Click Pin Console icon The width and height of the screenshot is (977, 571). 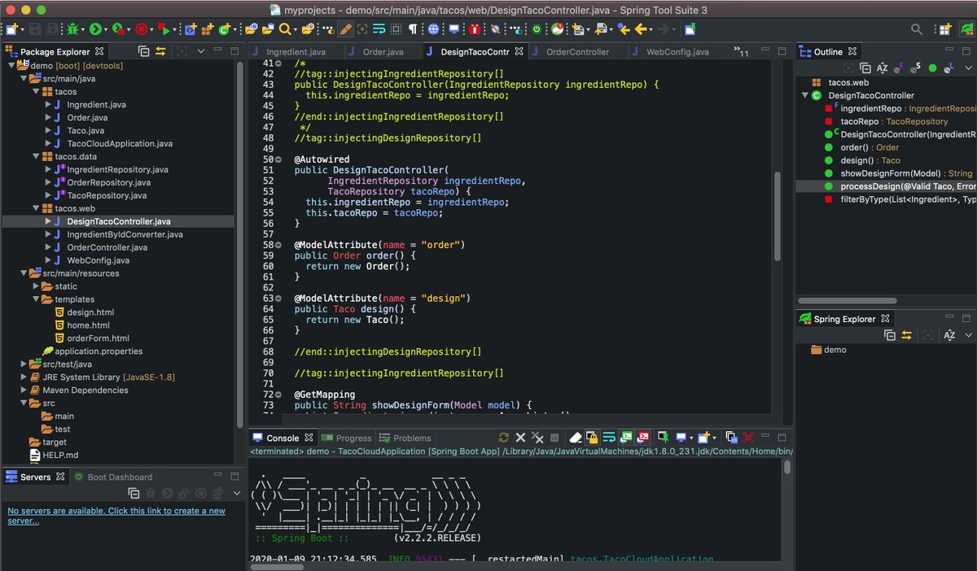(x=664, y=438)
